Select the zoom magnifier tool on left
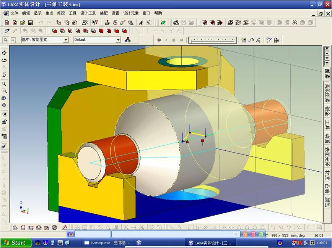The width and height of the screenshot is (332, 248). click(x=4, y=84)
